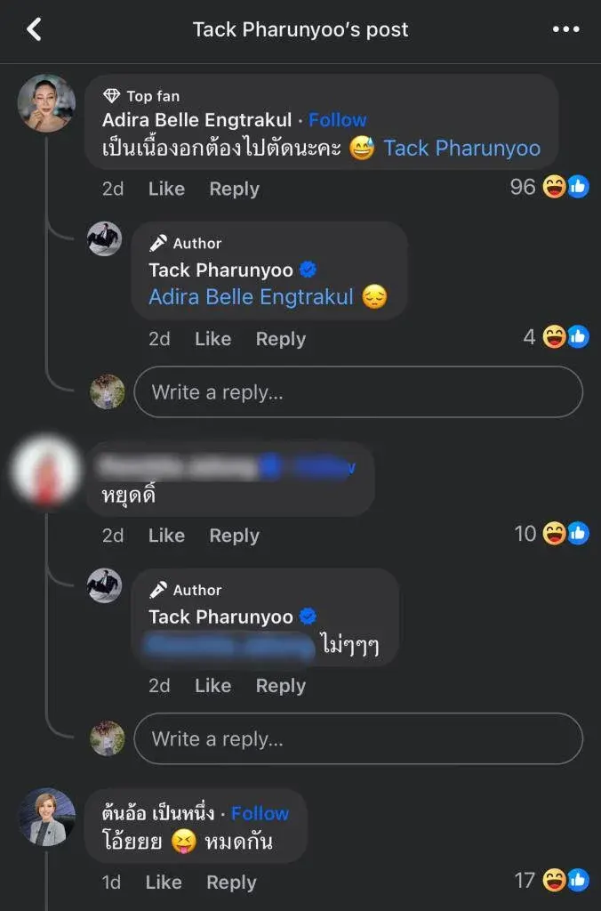Click the second Write a reply field
This screenshot has width=601, height=911.
[358, 738]
